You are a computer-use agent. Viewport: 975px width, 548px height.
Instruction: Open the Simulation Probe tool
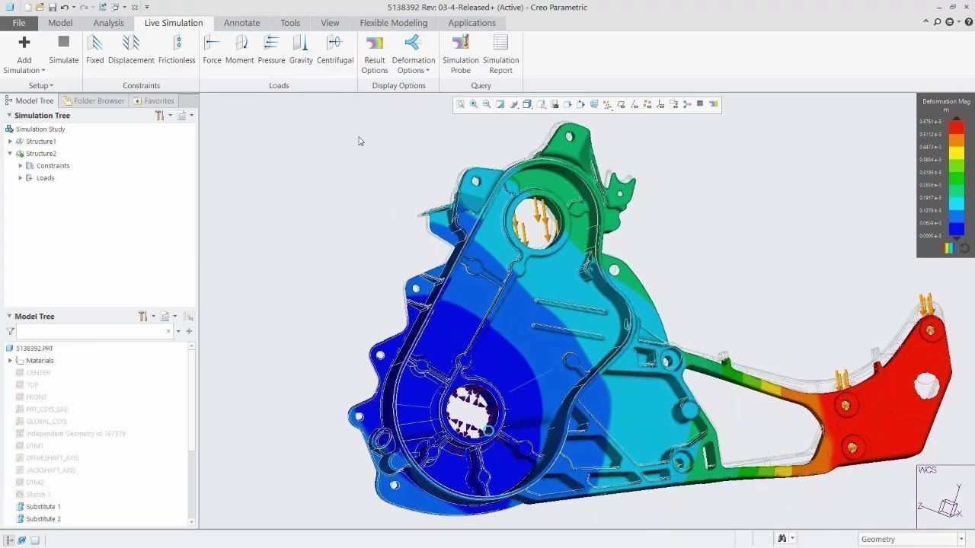point(460,54)
